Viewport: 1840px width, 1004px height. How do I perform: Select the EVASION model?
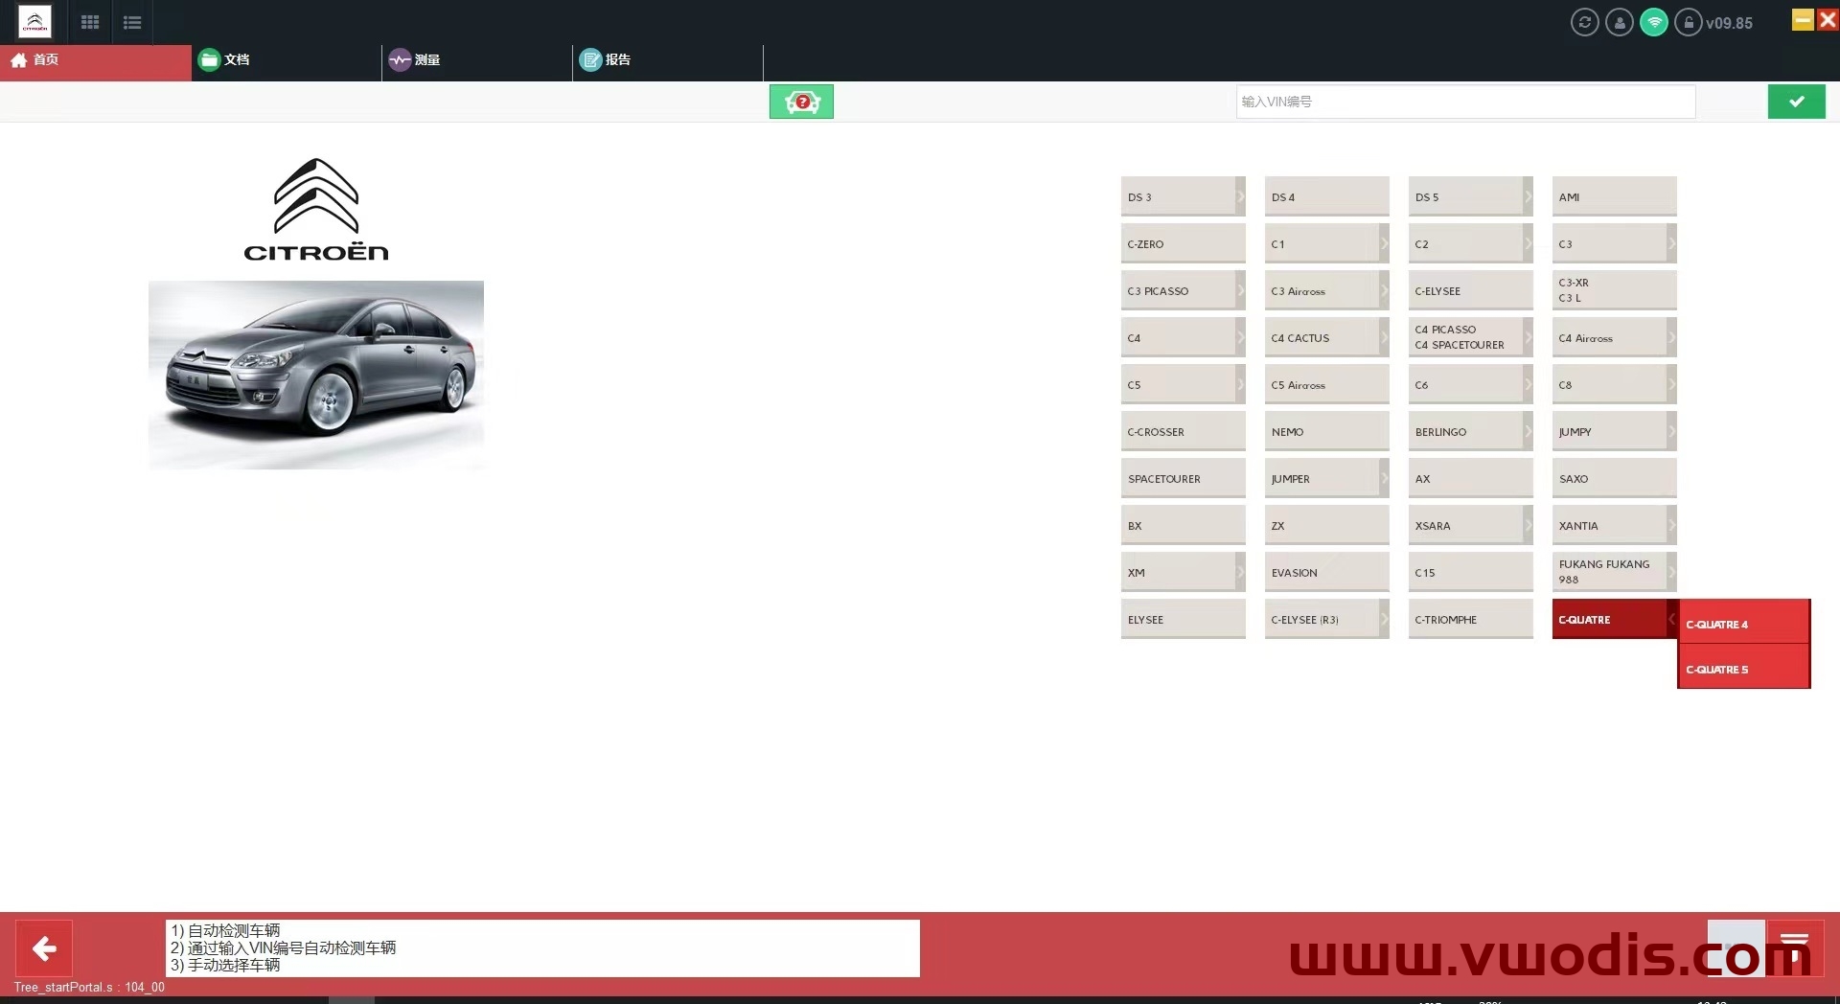point(1326,572)
